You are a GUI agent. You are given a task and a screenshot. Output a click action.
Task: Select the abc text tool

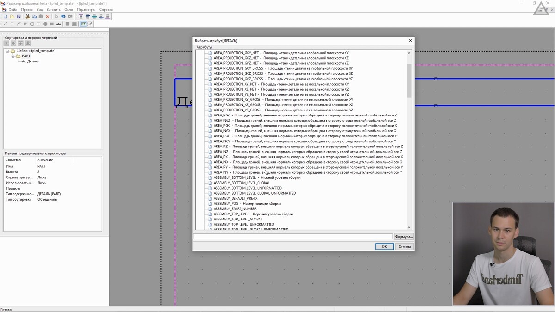(59, 24)
